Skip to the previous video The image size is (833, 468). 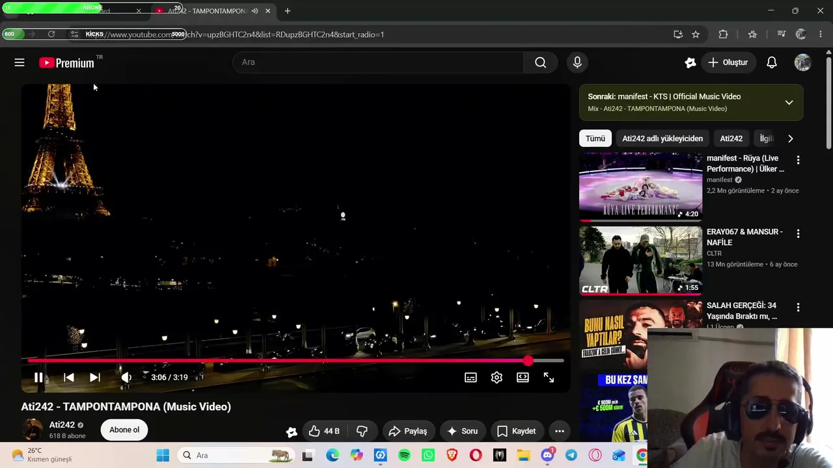(68, 377)
